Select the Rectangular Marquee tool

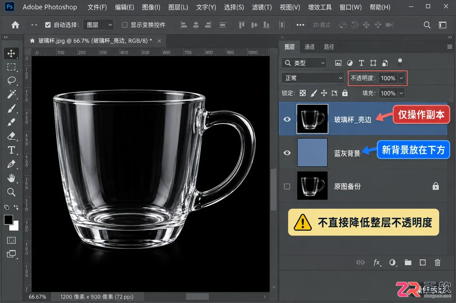[x=11, y=67]
